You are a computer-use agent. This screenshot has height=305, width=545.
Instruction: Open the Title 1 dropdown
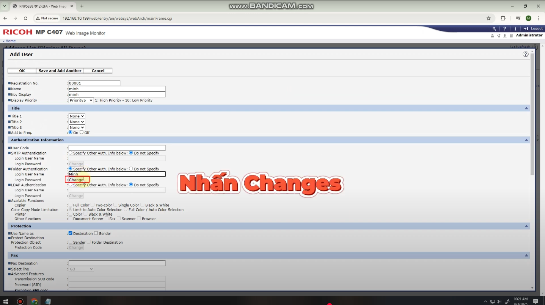(x=77, y=116)
